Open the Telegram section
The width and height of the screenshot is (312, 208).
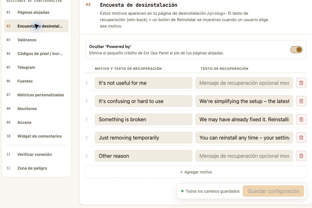pyautogui.click(x=36, y=67)
